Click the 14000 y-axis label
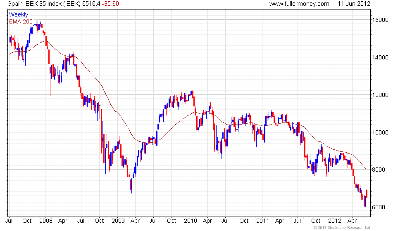This screenshot has height=231, width=405. [x=380, y=57]
